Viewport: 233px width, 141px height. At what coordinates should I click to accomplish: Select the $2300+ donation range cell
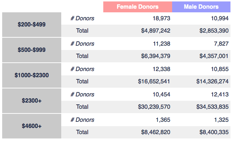click(x=32, y=101)
